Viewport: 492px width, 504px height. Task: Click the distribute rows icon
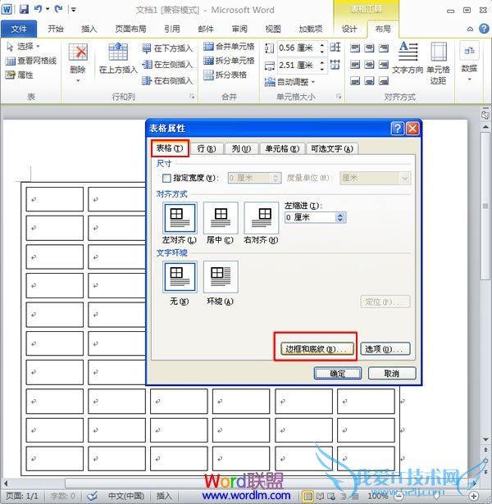tap(335, 48)
